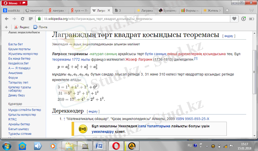
Task: Open the Яндекс bookmark
Action: (22, 27)
